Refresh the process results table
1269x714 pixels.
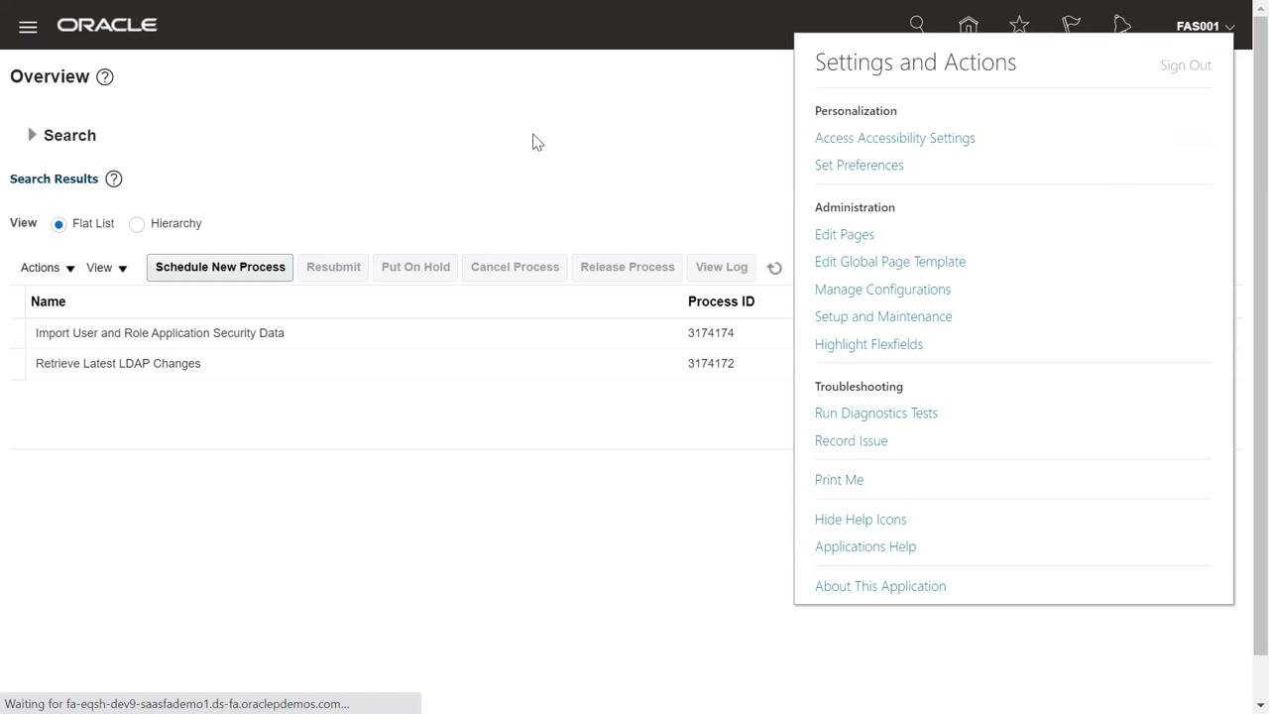tap(774, 268)
